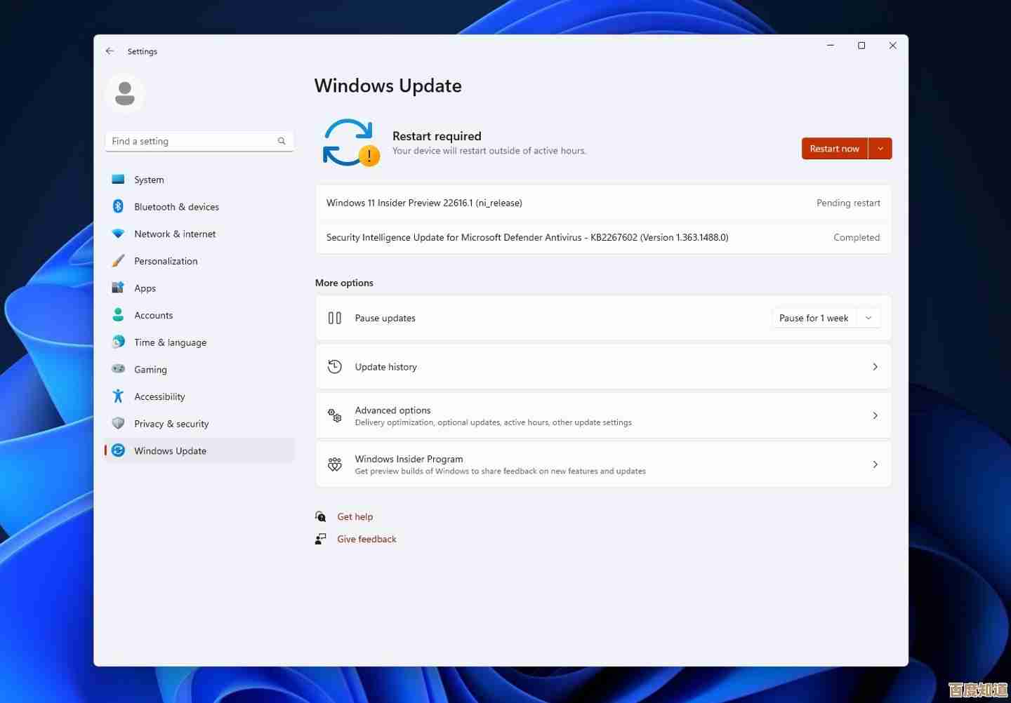Screen dimensions: 1011x703
Task: Click the back arrow beside Settings
Action: click(110, 51)
